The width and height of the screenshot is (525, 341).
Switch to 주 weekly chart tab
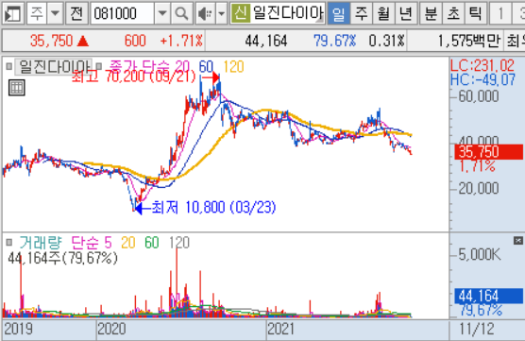pos(361,14)
